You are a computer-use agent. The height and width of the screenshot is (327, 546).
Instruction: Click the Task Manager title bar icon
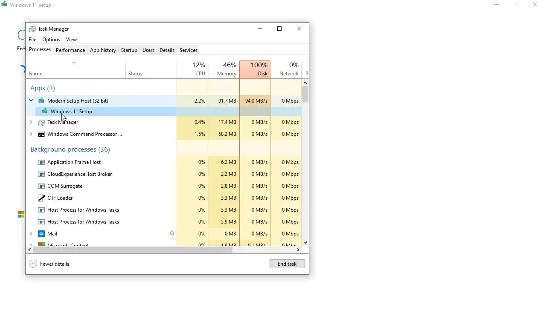32,29
